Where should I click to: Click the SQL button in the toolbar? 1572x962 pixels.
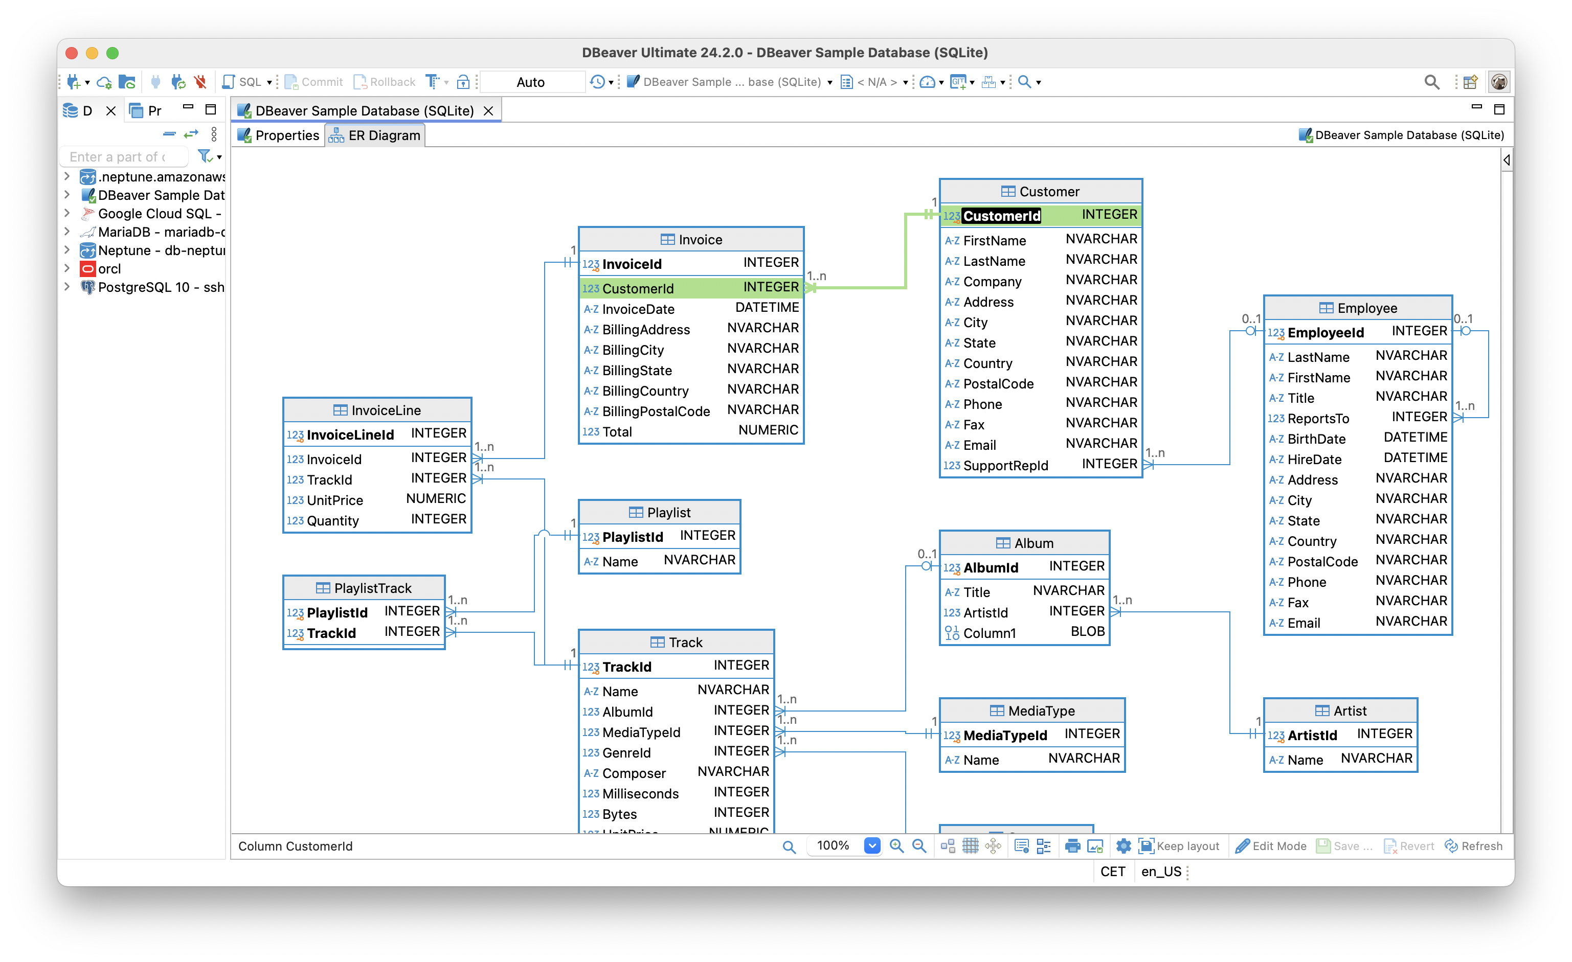coord(242,82)
